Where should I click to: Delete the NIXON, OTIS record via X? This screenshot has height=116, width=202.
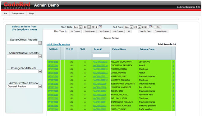173,91
